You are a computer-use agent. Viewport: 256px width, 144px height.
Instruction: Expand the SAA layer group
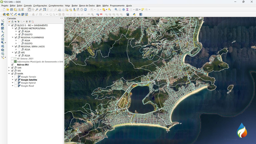tap(9, 68)
